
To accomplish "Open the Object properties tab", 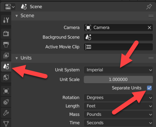I will click(6, 91).
